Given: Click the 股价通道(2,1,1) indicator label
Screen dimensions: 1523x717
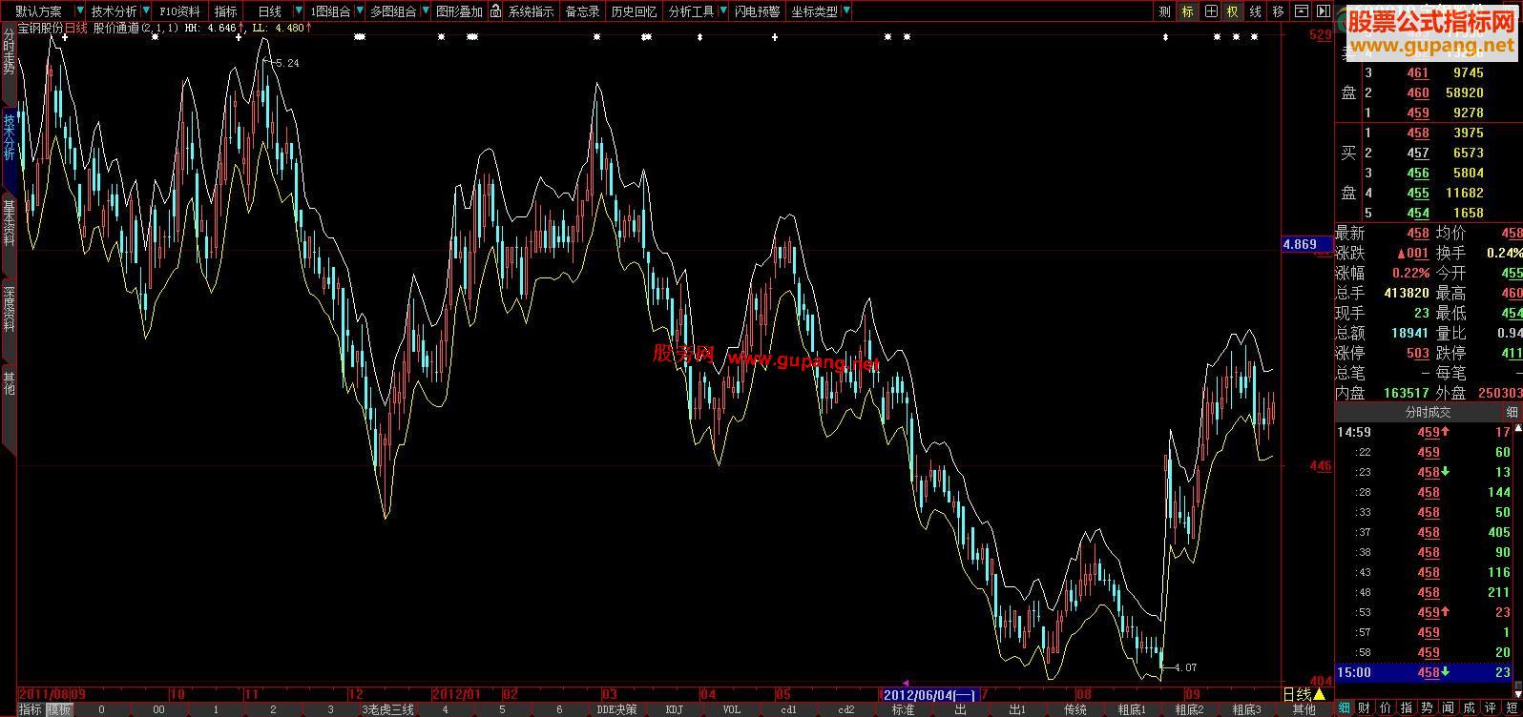Looking at the screenshot, I should (x=136, y=28).
